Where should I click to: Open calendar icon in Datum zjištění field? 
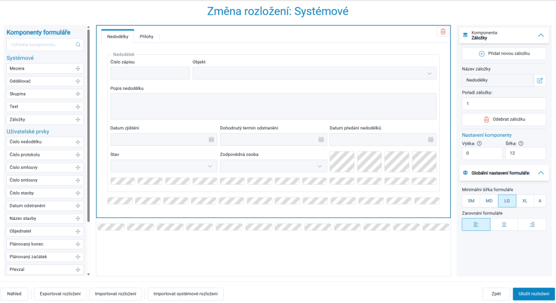tap(211, 140)
